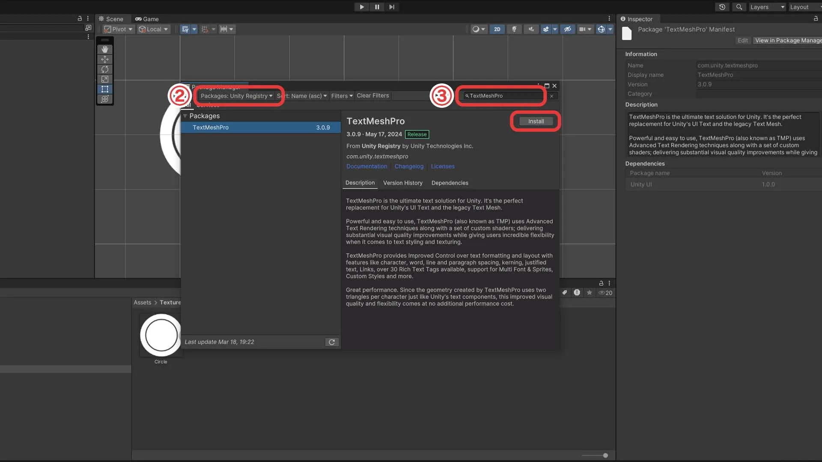
Task: Open scene camera settings icon
Action: [x=582, y=29]
